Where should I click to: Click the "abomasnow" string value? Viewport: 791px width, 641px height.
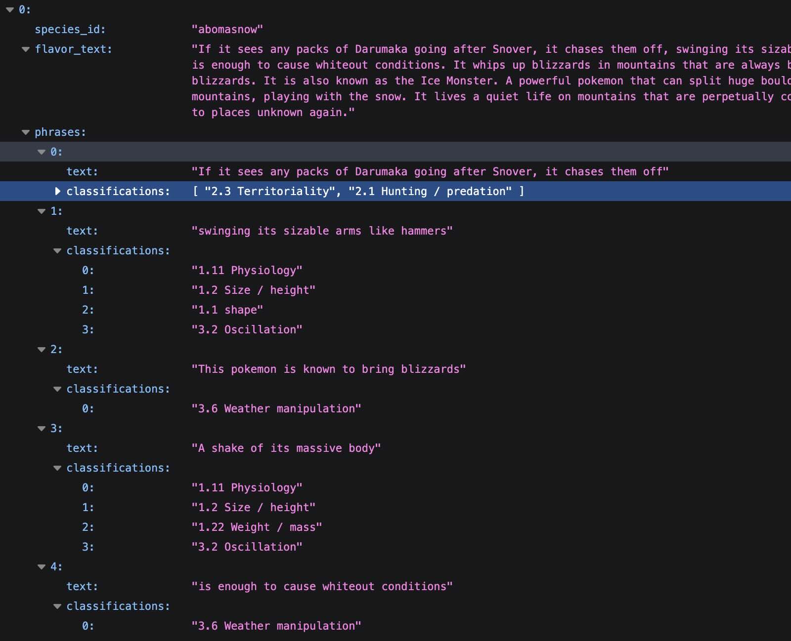click(227, 30)
